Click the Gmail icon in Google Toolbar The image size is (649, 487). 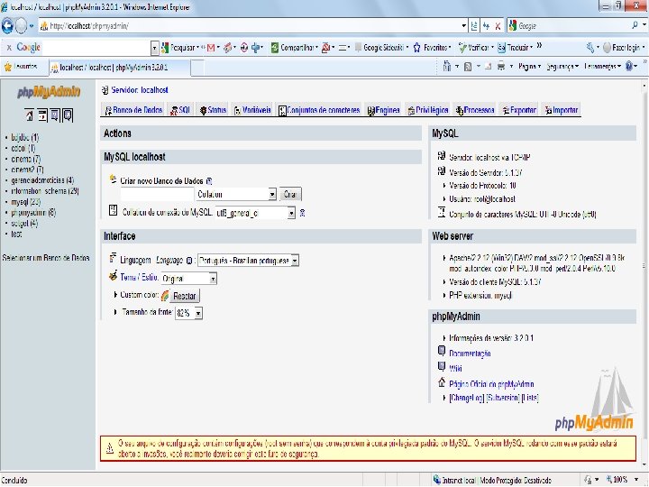[x=211, y=48]
